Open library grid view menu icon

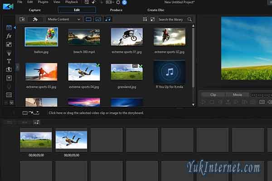coord(145,19)
